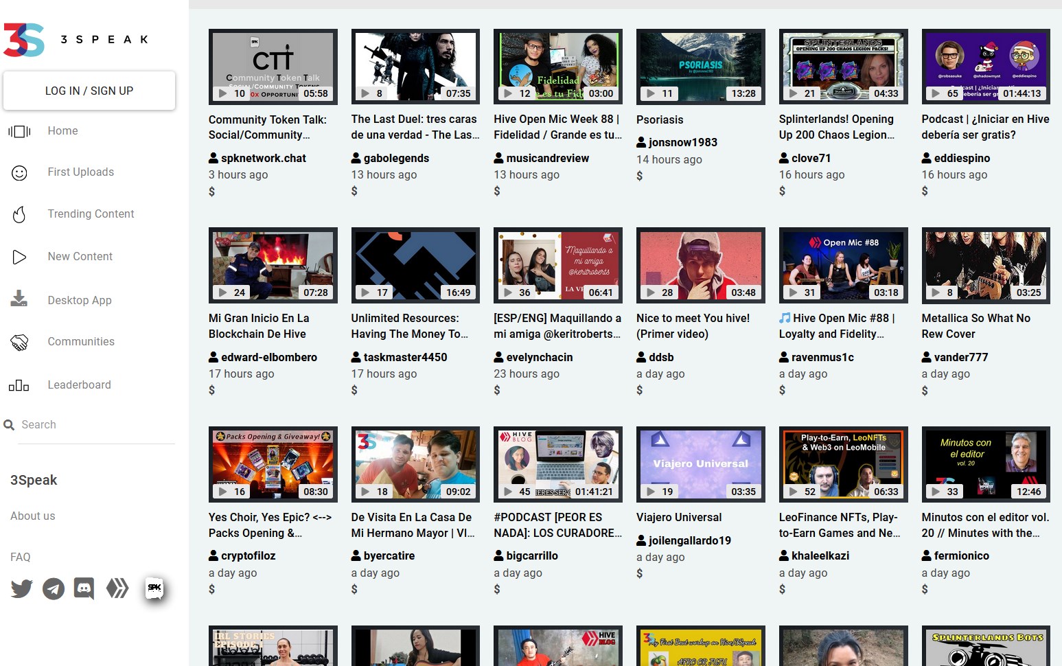The width and height of the screenshot is (1062, 666).
Task: Click user icon beside fermionico
Action: [x=927, y=555]
